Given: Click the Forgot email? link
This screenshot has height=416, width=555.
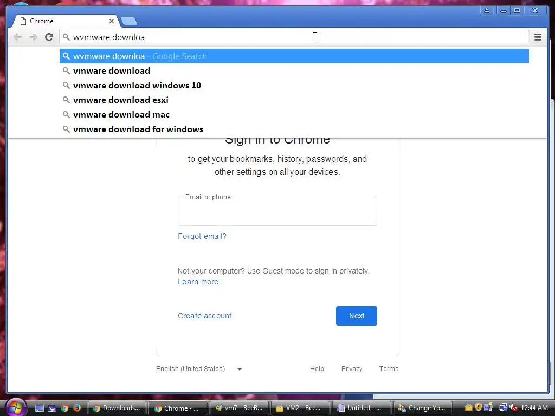Looking at the screenshot, I should 202,236.
